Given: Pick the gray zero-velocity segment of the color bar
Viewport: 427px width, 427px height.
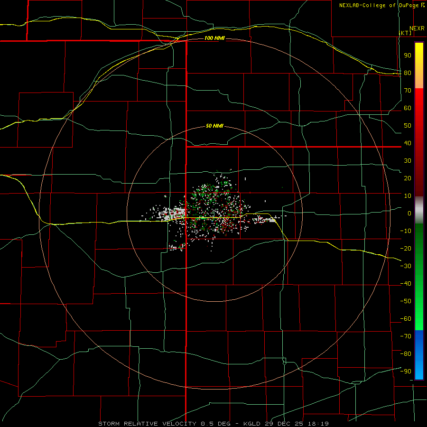Looking at the screenshot, I should pos(419,210).
